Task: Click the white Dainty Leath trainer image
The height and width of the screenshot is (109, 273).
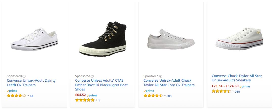Action: pos(34,39)
